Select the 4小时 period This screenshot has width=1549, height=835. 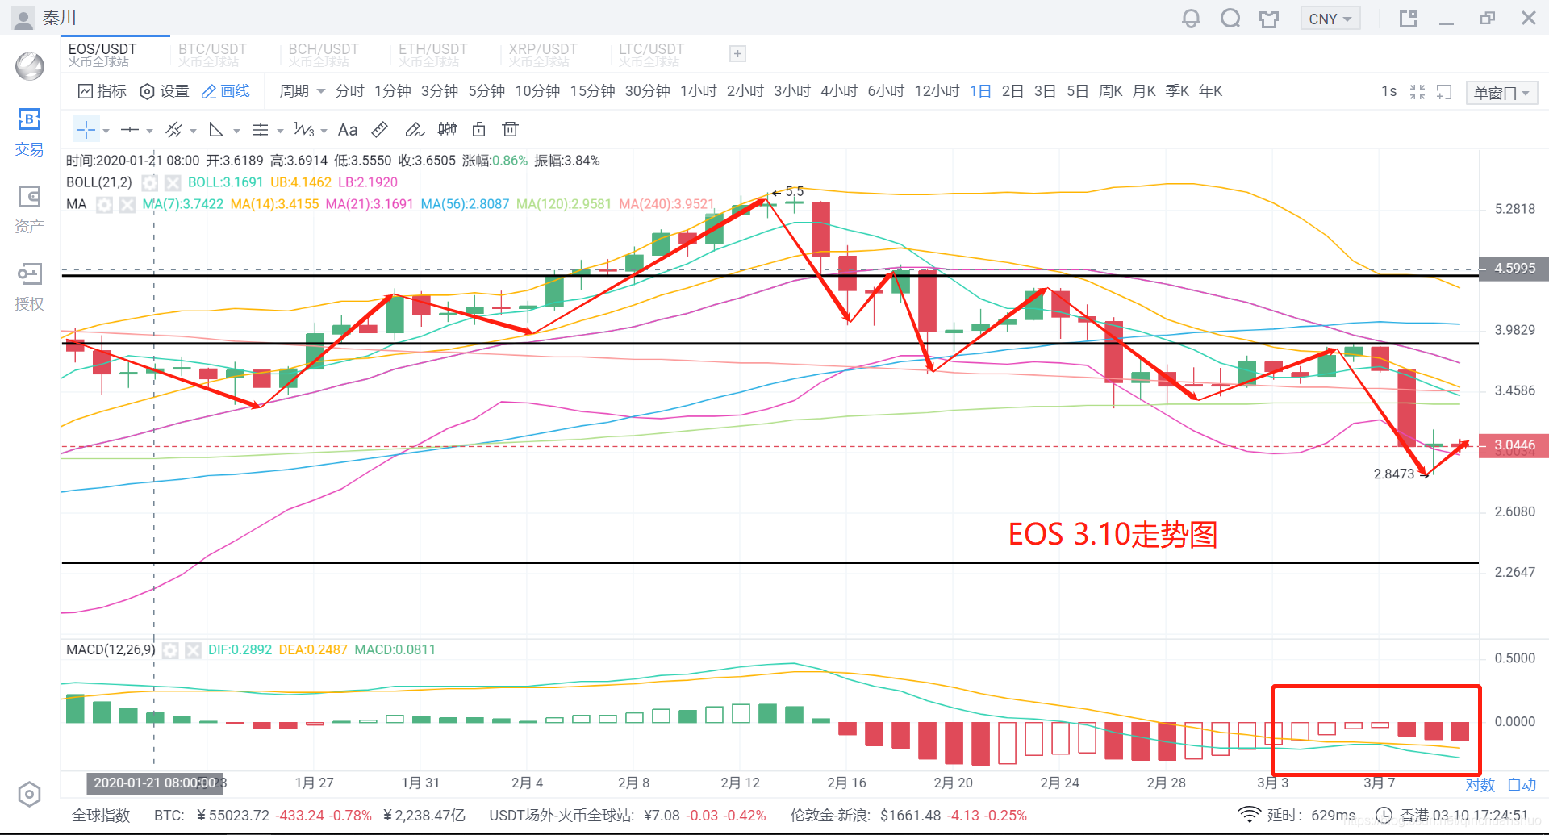pyautogui.click(x=839, y=91)
